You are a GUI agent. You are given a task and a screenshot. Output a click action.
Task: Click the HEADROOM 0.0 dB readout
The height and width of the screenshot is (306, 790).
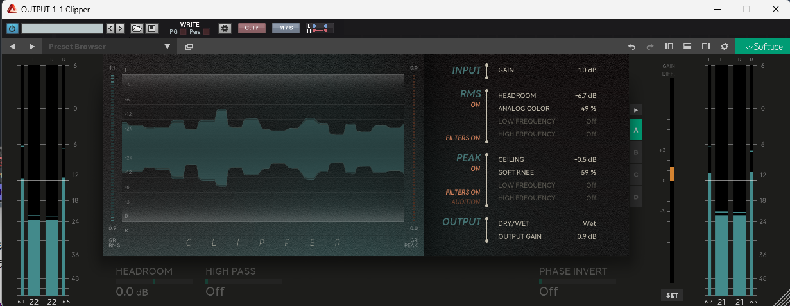(x=132, y=292)
